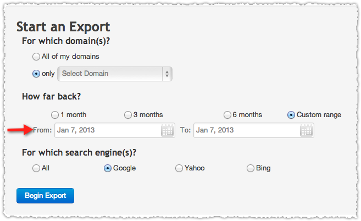361x221 pixels.
Task: Focus the From date input field
Action: point(115,130)
